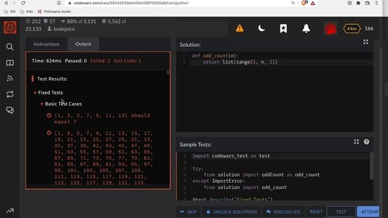The height and width of the screenshot is (218, 388).
Task: Click the 'Time: 624ms' text
Action: coord(47,61)
